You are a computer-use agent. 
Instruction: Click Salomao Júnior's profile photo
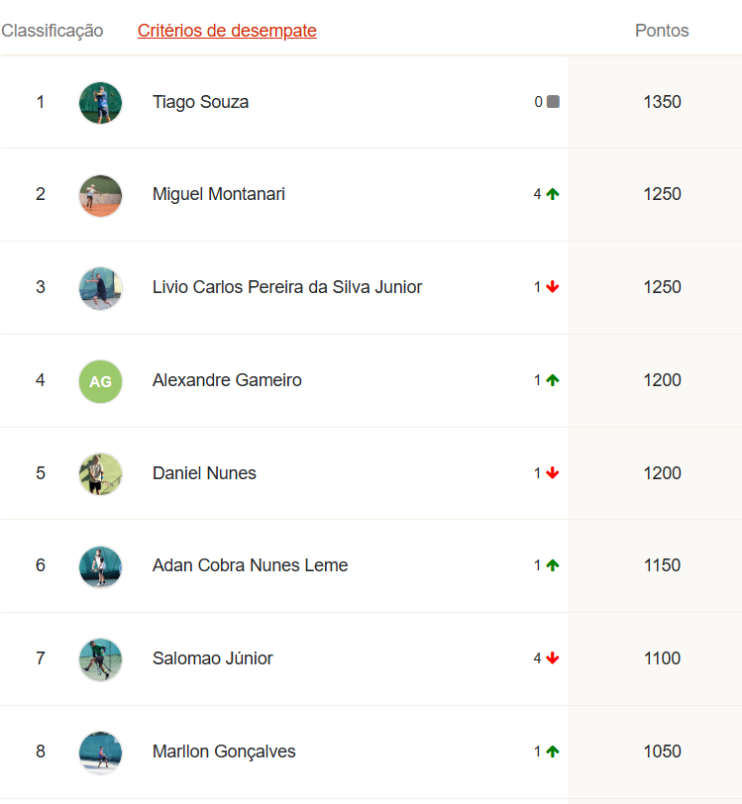click(101, 659)
